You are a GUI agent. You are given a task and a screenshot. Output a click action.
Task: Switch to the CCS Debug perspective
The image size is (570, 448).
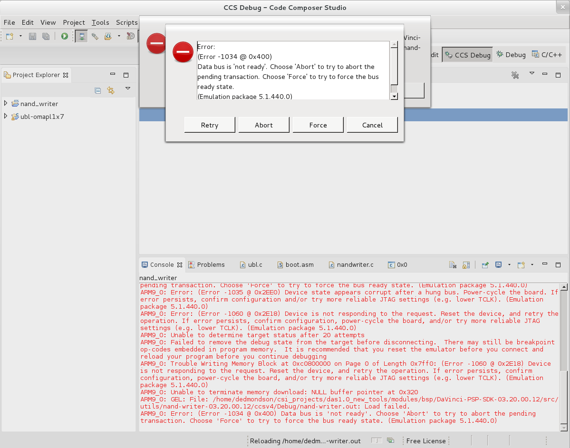467,55
